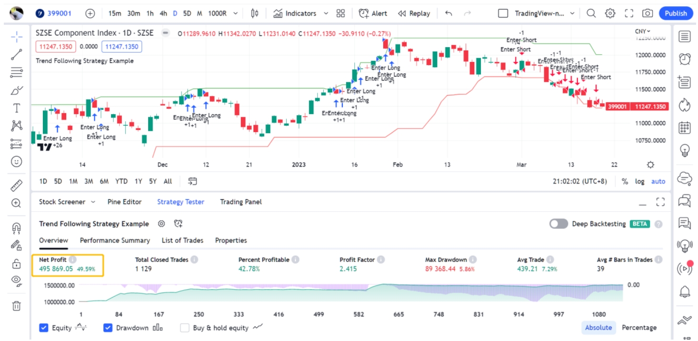
Task: Switch equity chart to Percentage
Action: [639, 327]
